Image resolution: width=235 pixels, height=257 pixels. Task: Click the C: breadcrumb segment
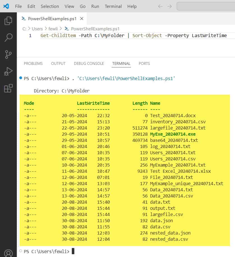(24, 29)
